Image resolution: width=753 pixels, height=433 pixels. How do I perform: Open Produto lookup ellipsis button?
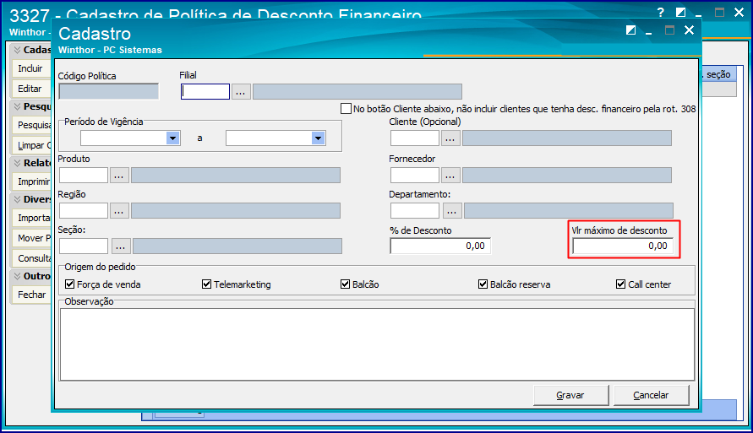click(119, 175)
